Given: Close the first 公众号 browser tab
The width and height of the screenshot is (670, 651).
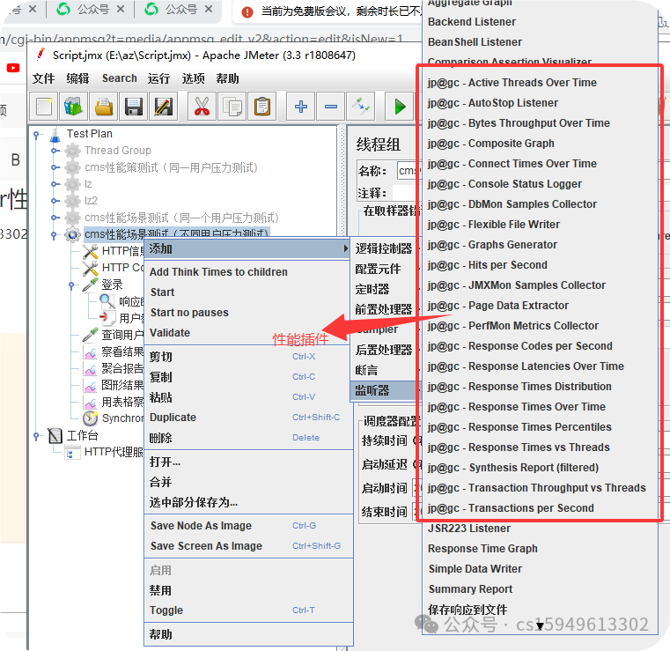Looking at the screenshot, I should 121,9.
